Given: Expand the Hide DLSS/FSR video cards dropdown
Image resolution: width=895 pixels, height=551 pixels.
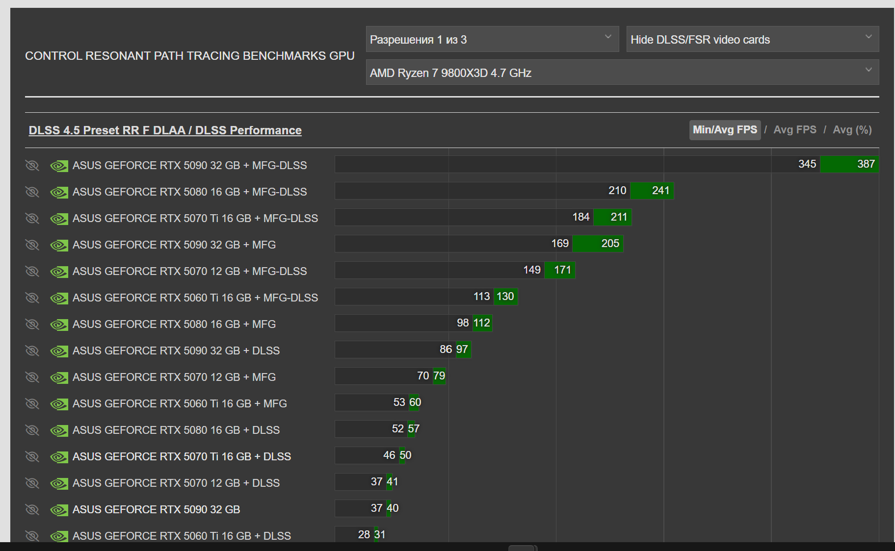Looking at the screenshot, I should (x=752, y=39).
